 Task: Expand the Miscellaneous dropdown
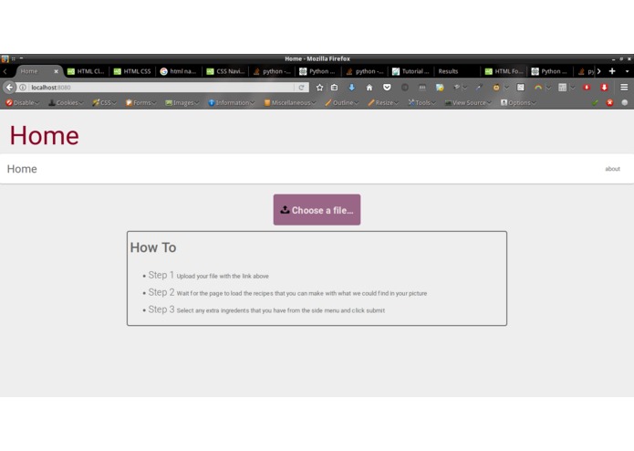290,103
